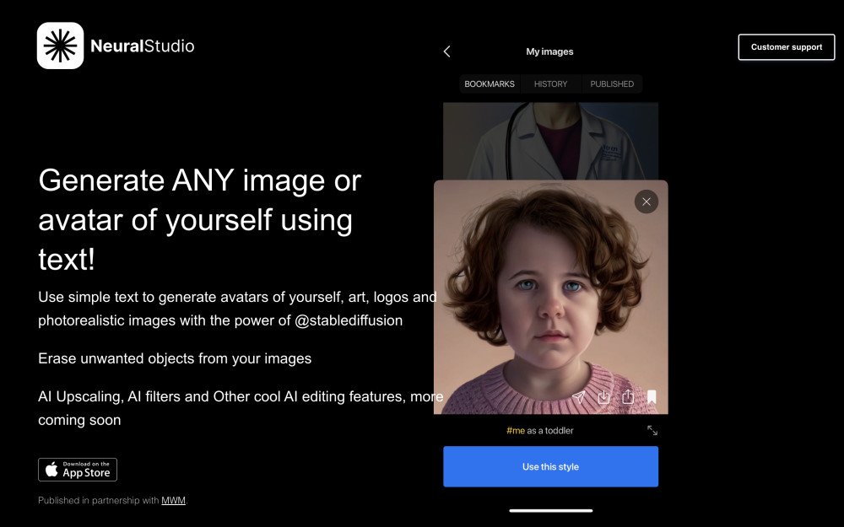844x527 pixels.
Task: Click the filled bookmark icon on the toddler photo
Action: (x=652, y=395)
